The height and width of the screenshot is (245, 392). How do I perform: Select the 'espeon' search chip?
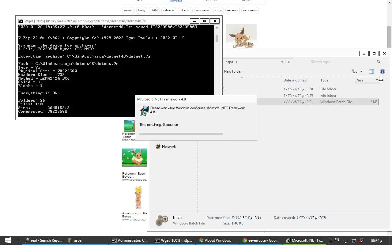click(232, 10)
